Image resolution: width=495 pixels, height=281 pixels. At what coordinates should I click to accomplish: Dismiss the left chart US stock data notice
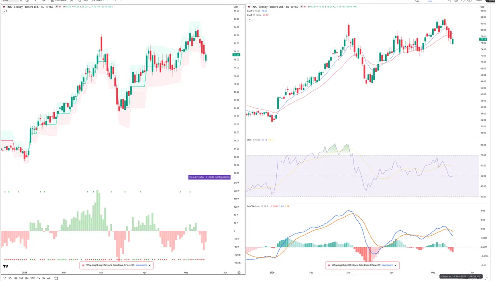150,265
